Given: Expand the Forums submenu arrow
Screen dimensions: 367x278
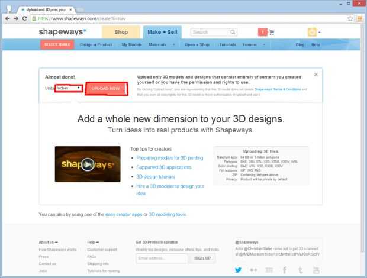Looking at the screenshot, I should pyautogui.click(x=264, y=44).
